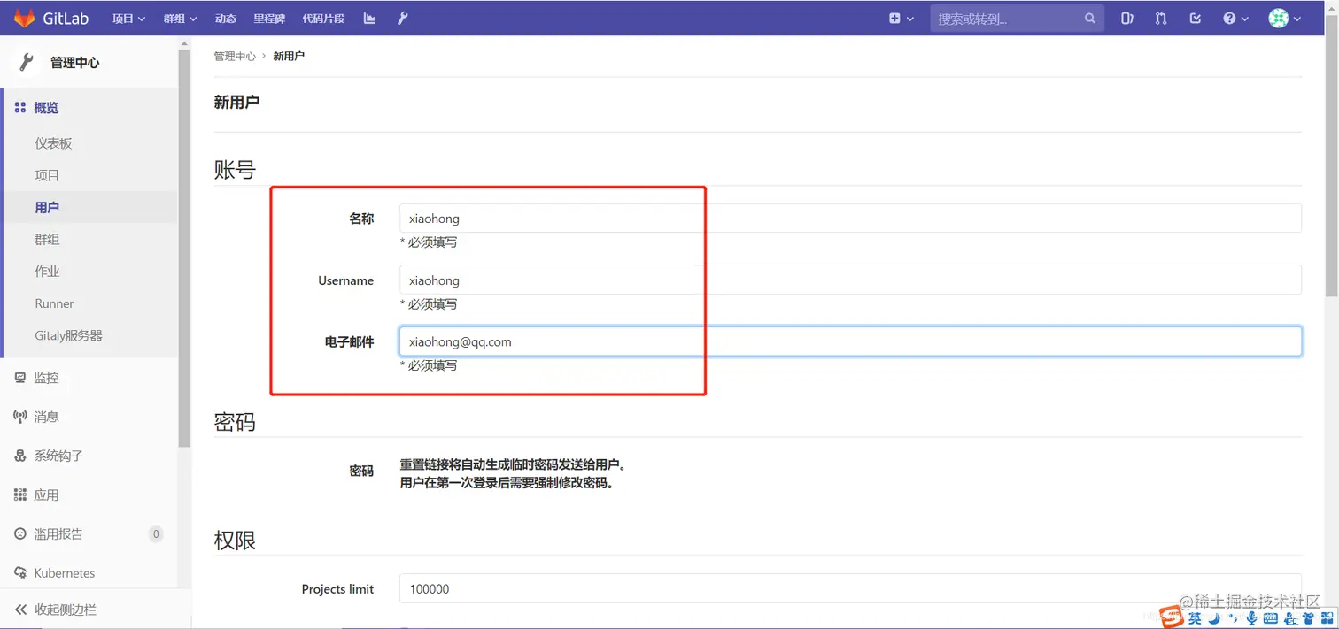Go to 动态 in the top navigation

pyautogui.click(x=225, y=18)
